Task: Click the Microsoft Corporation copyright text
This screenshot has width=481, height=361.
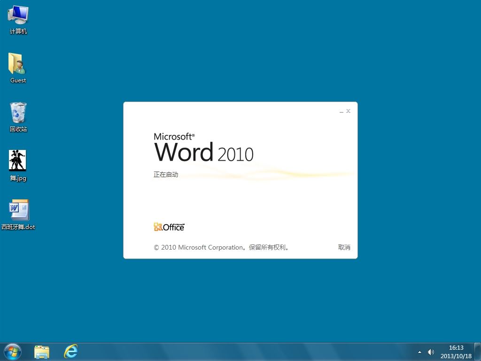Action: pos(221,247)
